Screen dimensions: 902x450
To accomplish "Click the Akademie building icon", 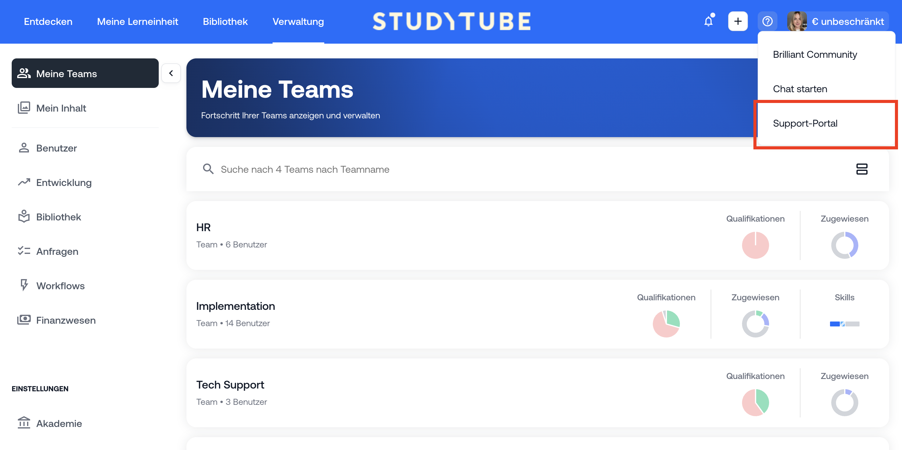I will [x=24, y=423].
